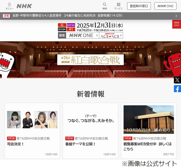Open the hamburger メニュー icon
The width and height of the screenshot is (181, 167).
[x=9, y=6]
